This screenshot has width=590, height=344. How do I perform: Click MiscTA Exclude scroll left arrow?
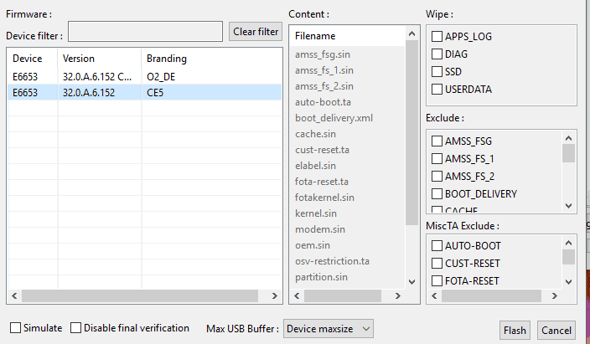434,296
